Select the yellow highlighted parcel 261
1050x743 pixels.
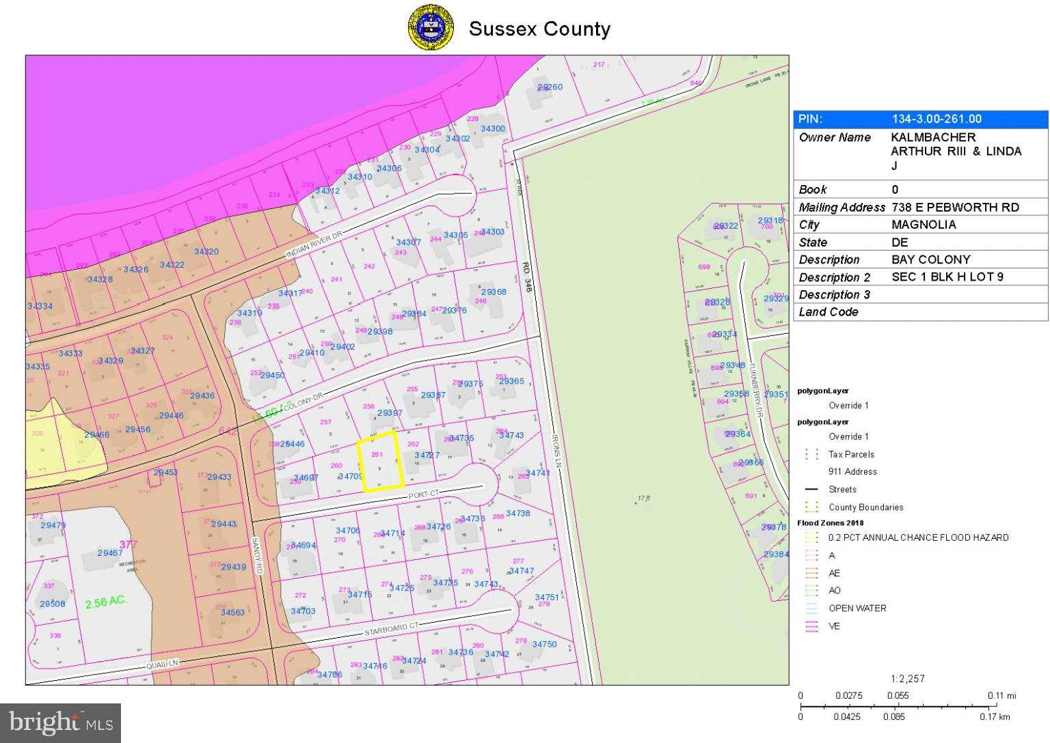pos(380,462)
